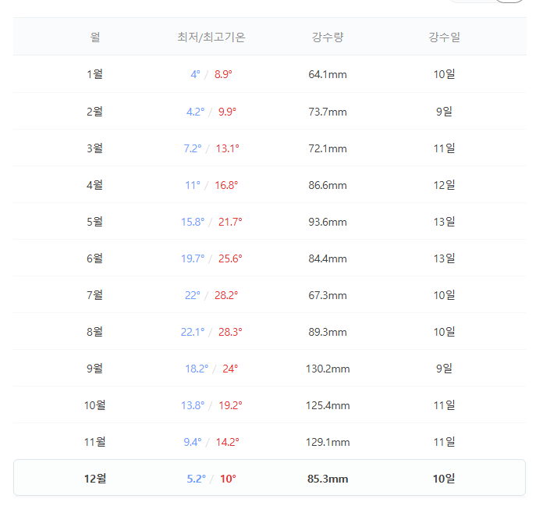Click the 28.2° high temperature
This screenshot has width=543, height=506.
226,296
